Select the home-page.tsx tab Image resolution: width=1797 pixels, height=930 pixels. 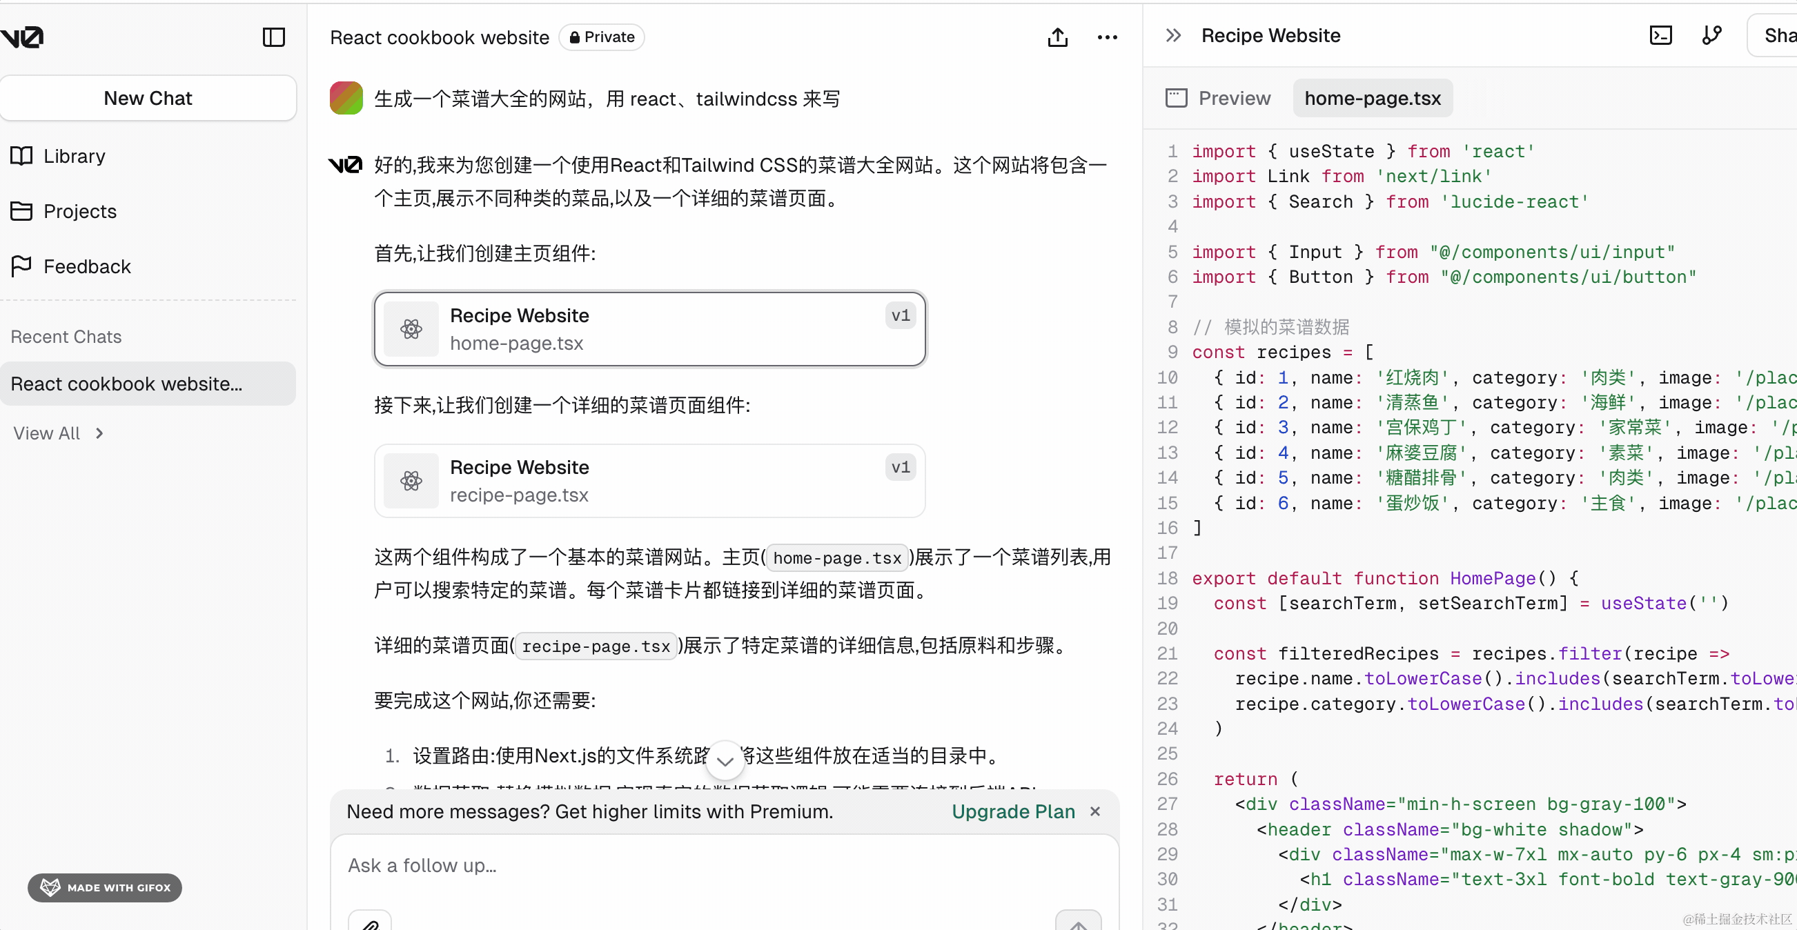click(x=1371, y=98)
